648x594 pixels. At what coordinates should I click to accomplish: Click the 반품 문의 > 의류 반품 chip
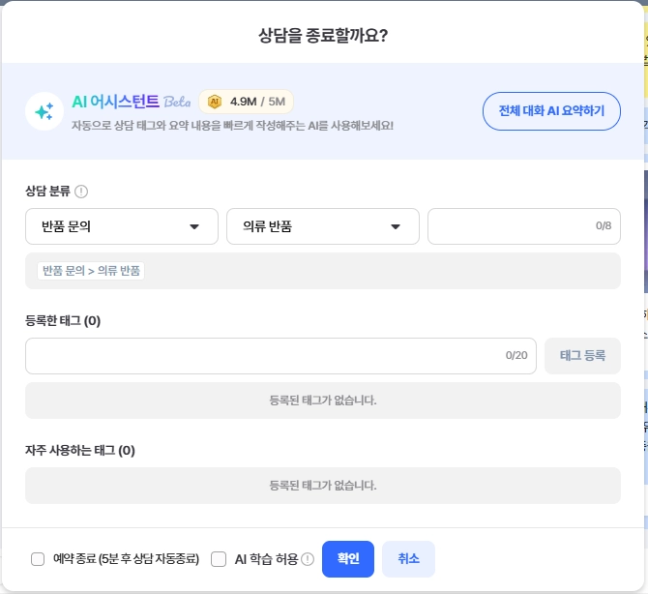pyautogui.click(x=91, y=271)
